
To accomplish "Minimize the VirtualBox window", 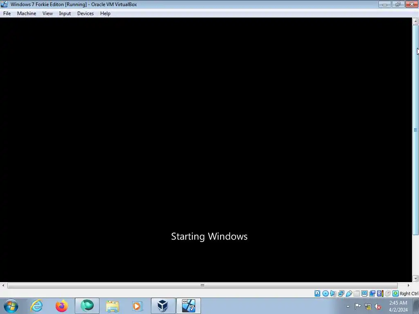I will (x=385, y=4).
